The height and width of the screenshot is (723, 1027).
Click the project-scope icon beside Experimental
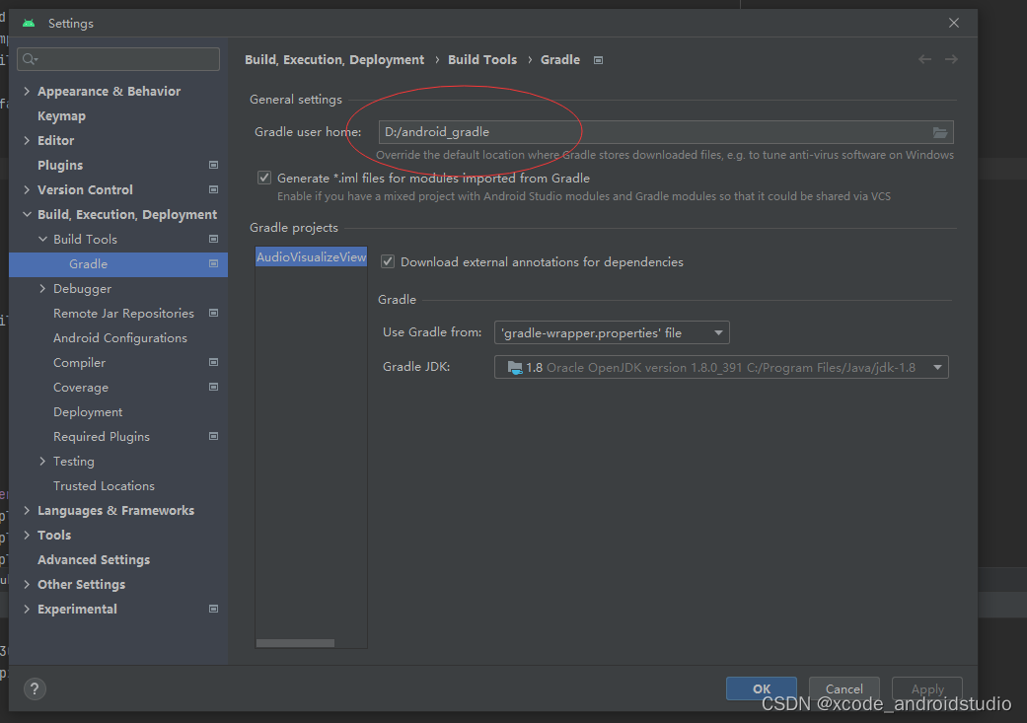point(213,609)
